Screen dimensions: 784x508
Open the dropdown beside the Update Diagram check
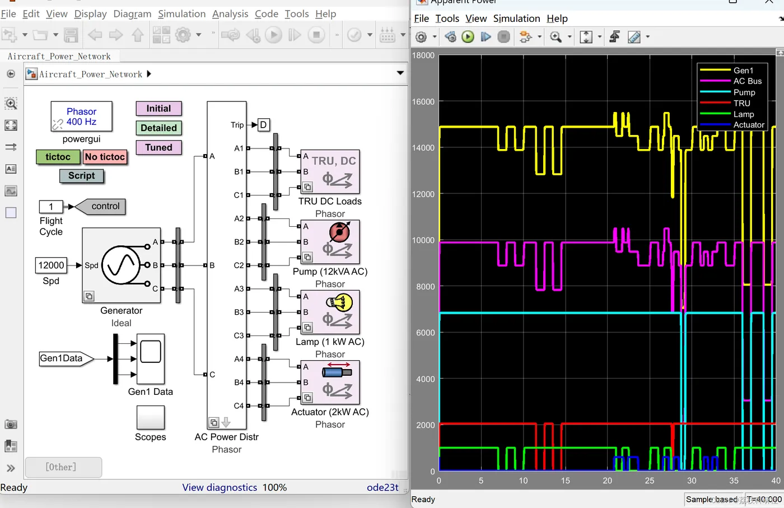[x=370, y=35]
